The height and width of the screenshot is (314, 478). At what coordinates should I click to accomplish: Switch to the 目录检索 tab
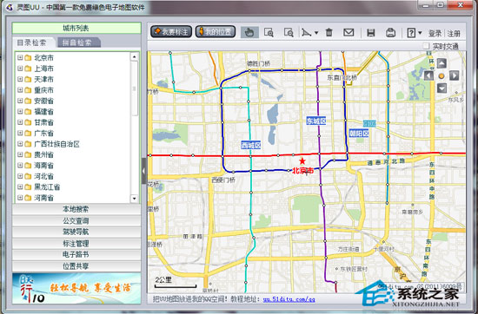coord(31,43)
